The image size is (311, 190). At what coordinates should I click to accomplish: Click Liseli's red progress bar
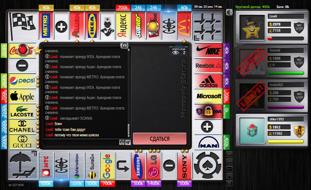coord(286,38)
